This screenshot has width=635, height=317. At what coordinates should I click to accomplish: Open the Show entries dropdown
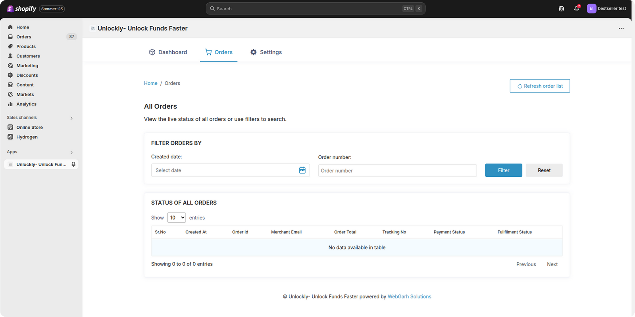point(177,218)
